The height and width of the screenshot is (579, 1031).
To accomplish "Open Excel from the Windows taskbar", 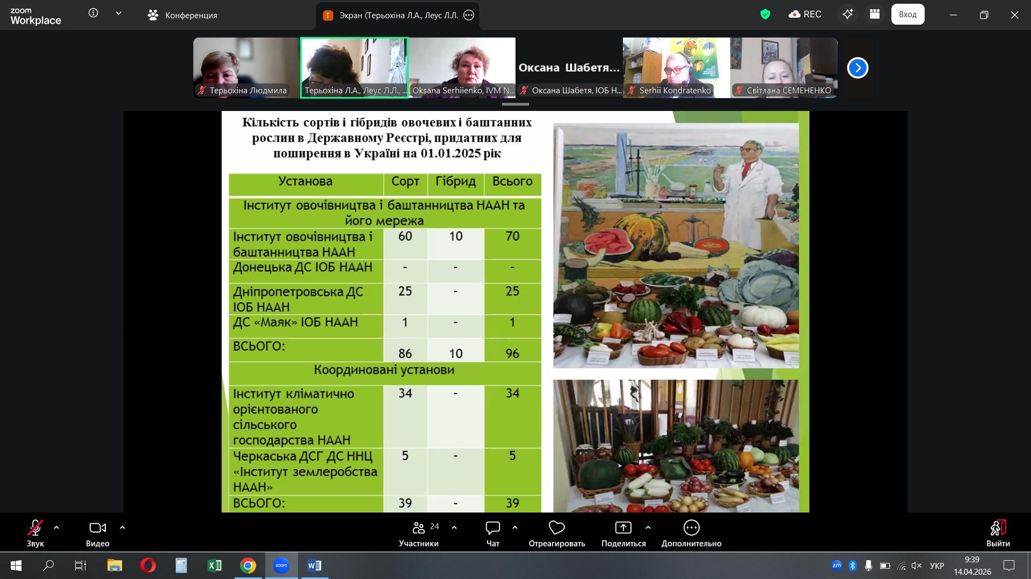I will 214,566.
